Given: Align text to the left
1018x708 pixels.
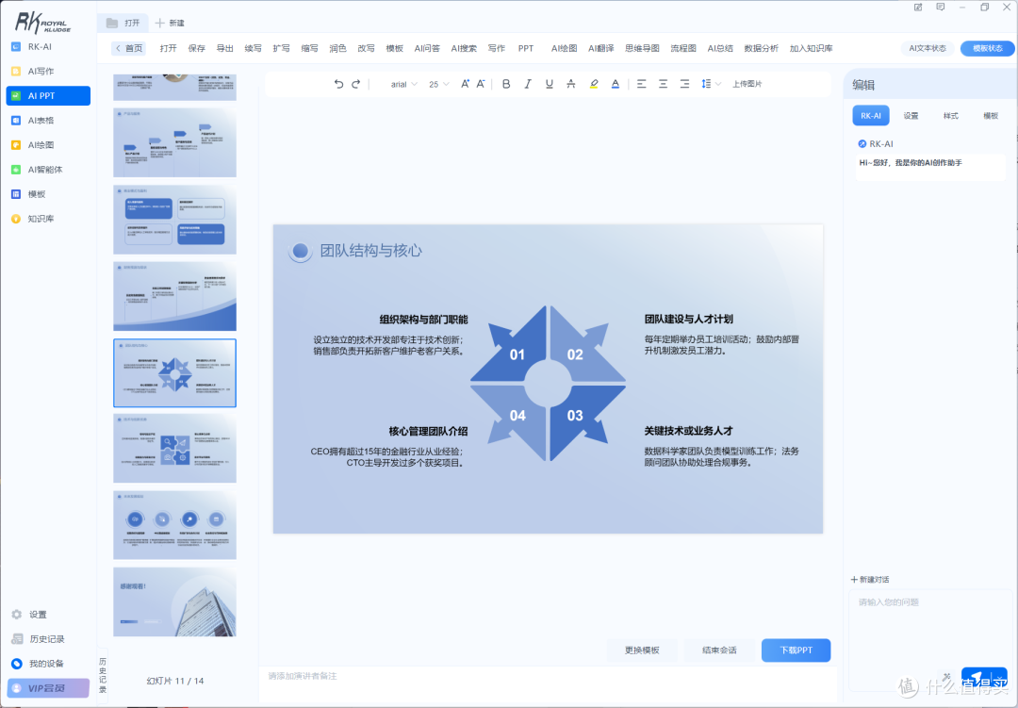Looking at the screenshot, I should click(x=642, y=84).
